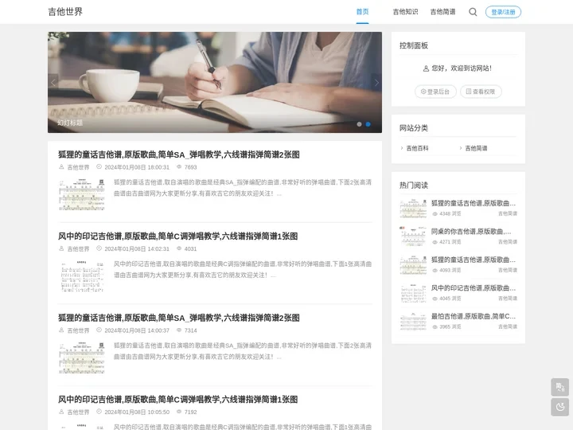
Task: Open the search magnifier icon in header
Action: point(473,12)
